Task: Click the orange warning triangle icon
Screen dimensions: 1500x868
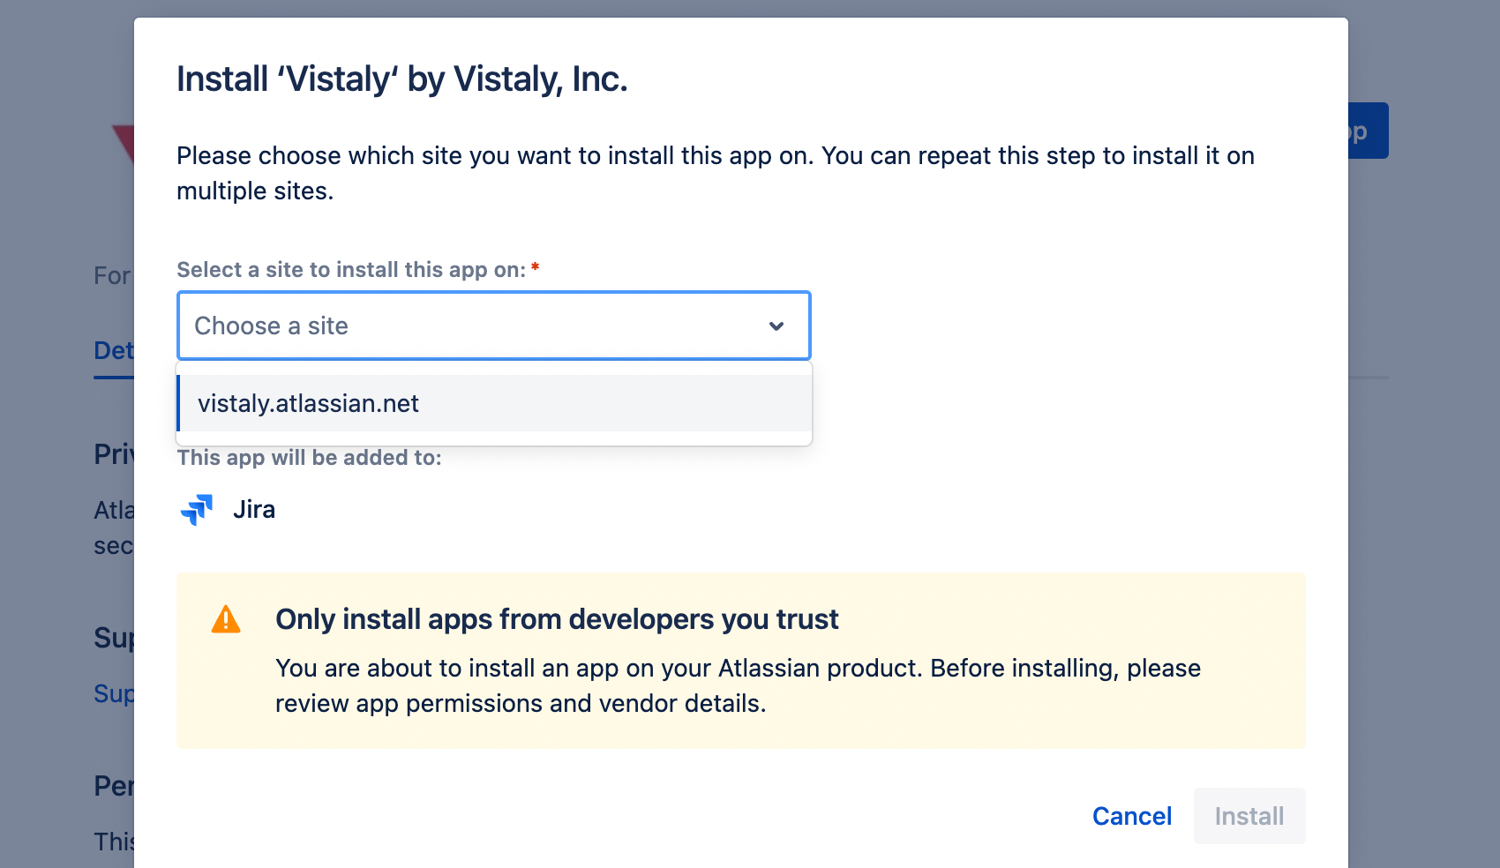Action: click(226, 619)
